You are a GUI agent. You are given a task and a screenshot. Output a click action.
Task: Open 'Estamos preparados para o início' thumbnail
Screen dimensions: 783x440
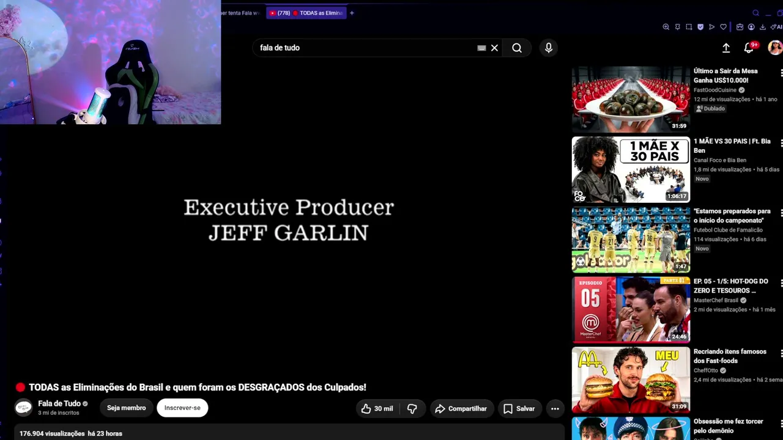point(631,240)
